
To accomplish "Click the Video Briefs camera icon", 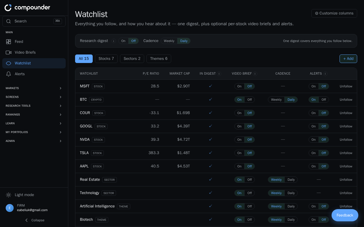I will 9,52.
